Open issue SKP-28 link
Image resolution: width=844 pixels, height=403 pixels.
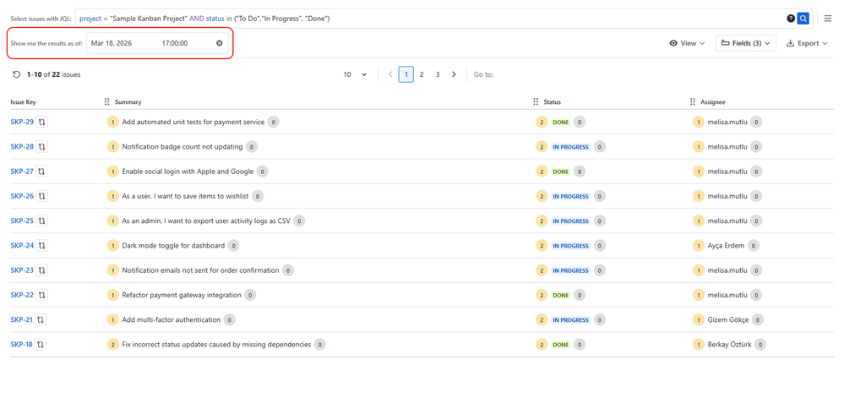(22, 146)
